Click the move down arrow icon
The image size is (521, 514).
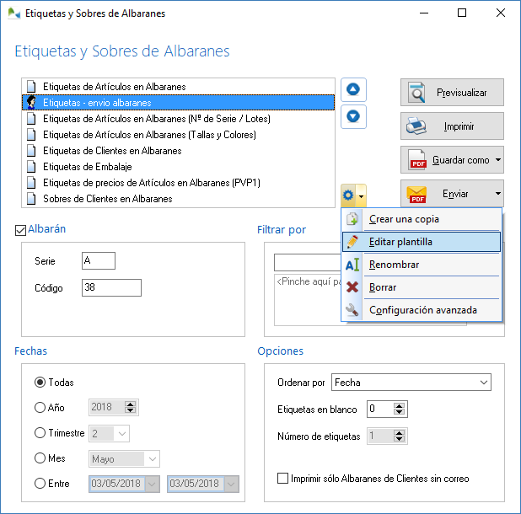pyautogui.click(x=353, y=116)
